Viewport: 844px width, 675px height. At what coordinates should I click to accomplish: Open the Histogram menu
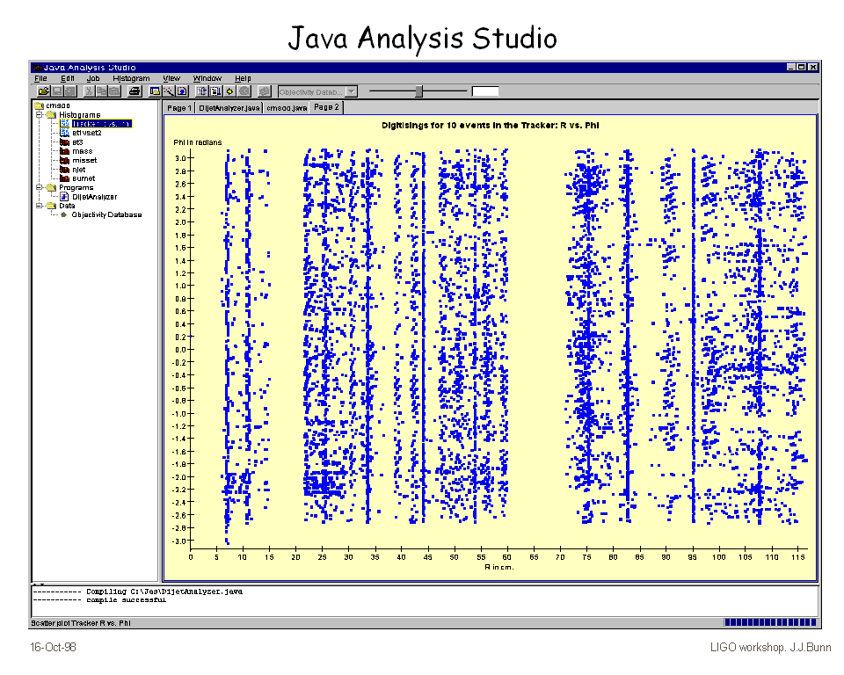131,78
